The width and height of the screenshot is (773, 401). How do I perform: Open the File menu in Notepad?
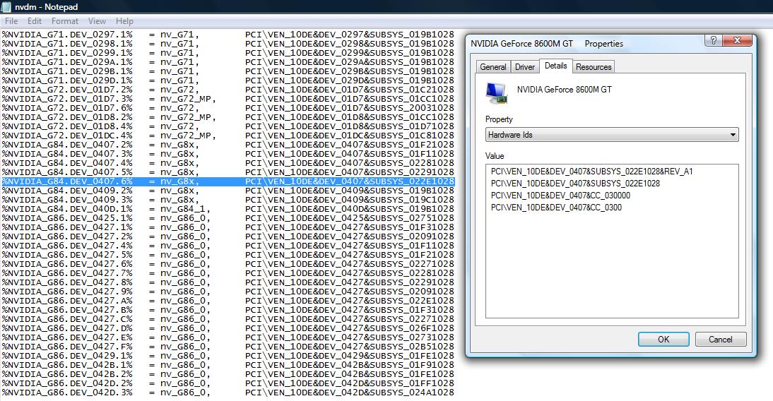click(x=11, y=21)
